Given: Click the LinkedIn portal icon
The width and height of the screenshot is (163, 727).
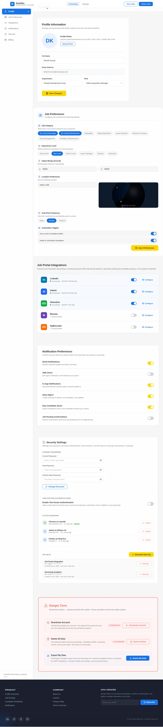Looking at the screenshot, I should [x=44, y=280].
